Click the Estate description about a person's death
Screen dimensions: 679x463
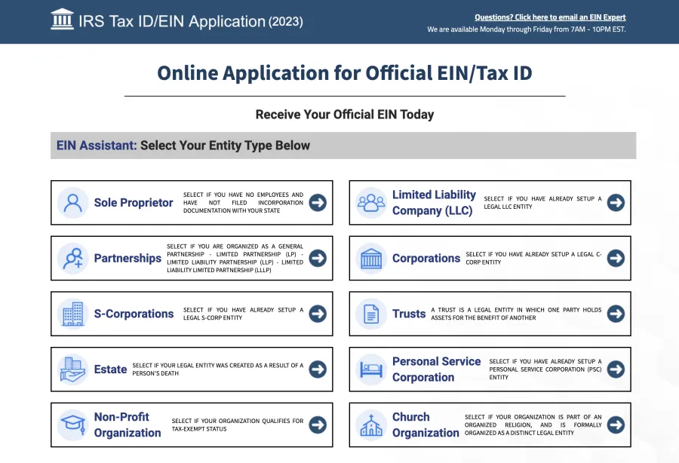[218, 369]
